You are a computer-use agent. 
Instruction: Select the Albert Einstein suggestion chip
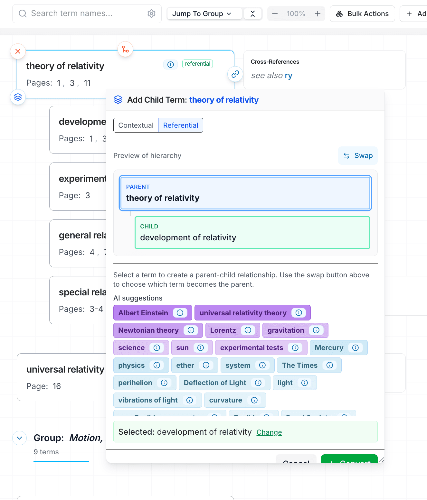tap(143, 313)
